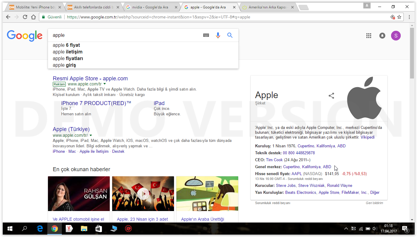
Task: Open the Steve Jobs link
Action: (x=286, y=185)
